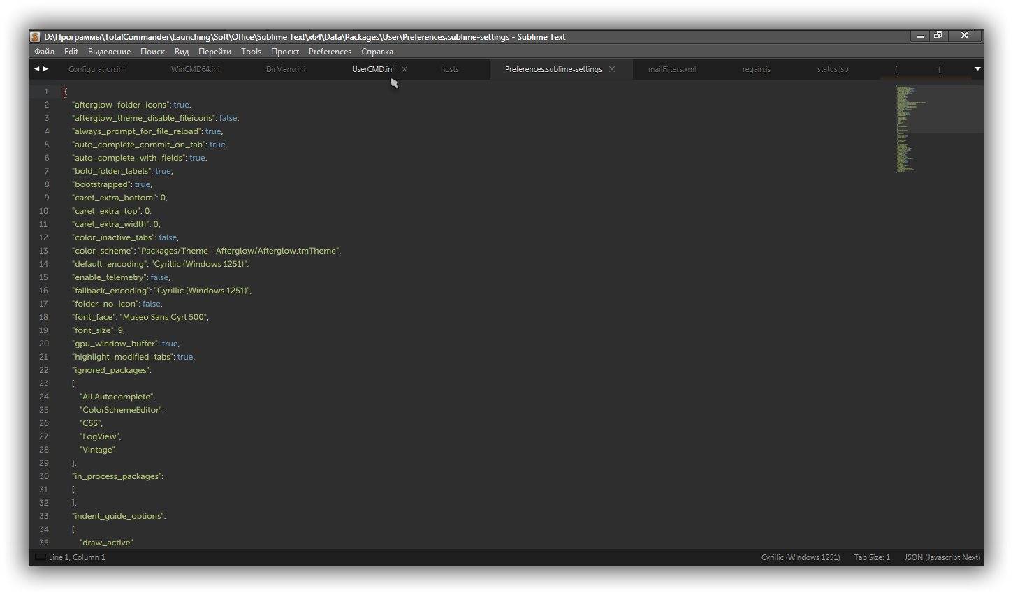Click the "indent_guide_options" key line

pyautogui.click(x=119, y=516)
